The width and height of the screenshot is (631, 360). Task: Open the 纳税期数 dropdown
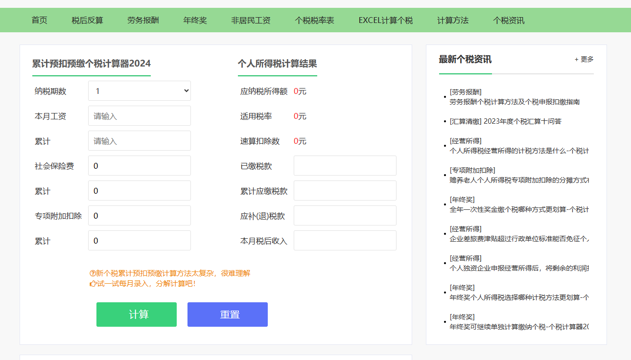(139, 91)
